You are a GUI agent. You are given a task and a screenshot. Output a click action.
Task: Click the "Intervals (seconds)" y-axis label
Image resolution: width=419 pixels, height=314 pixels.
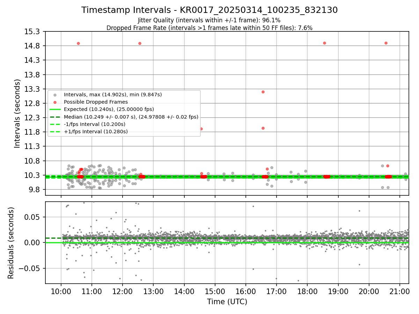point(17,113)
